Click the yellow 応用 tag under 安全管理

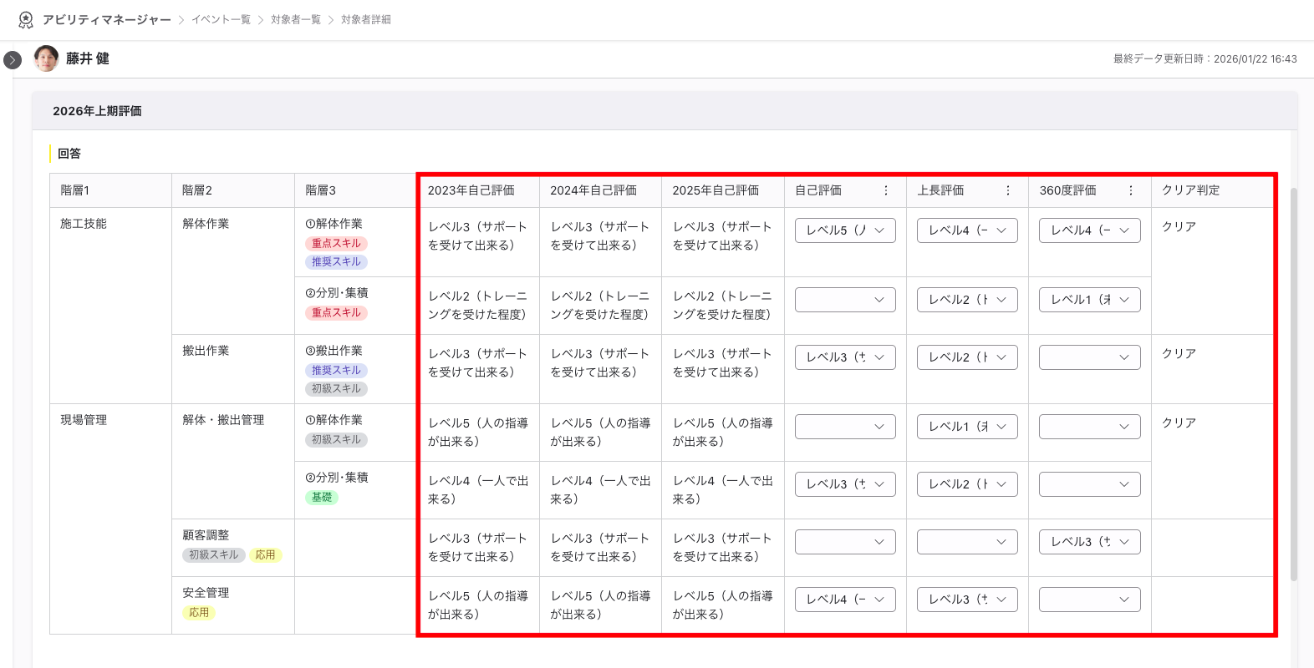199,613
